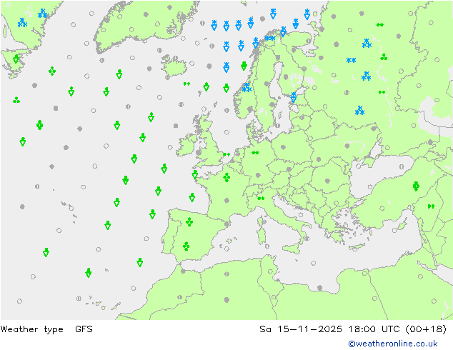
Task: Click the green heavy shower symbol over Turkey
Action: (x=416, y=186)
